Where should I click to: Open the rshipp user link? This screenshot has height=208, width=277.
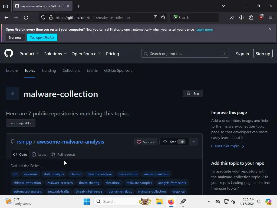coord(24,142)
